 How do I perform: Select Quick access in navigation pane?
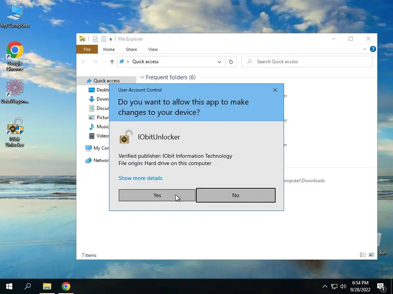[x=107, y=80]
